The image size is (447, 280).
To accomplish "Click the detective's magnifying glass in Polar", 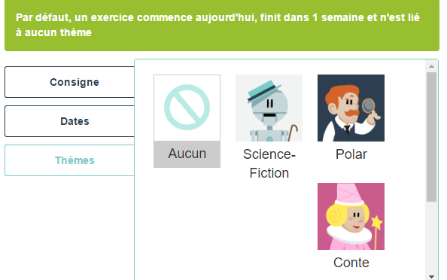I will click(x=369, y=105).
